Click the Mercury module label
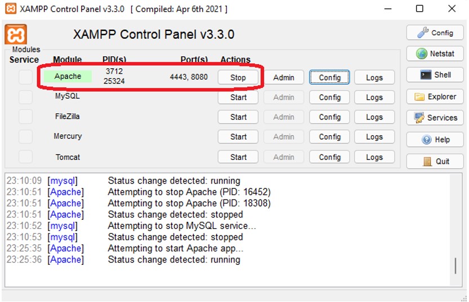The height and width of the screenshot is (302, 469). (x=68, y=136)
